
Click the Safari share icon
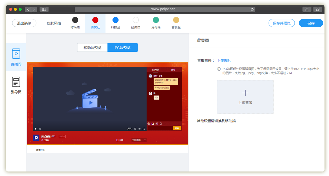(307, 9)
